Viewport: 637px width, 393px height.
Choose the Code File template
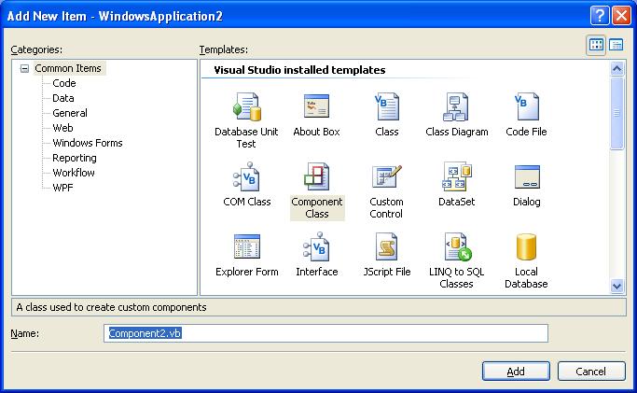coord(526,115)
